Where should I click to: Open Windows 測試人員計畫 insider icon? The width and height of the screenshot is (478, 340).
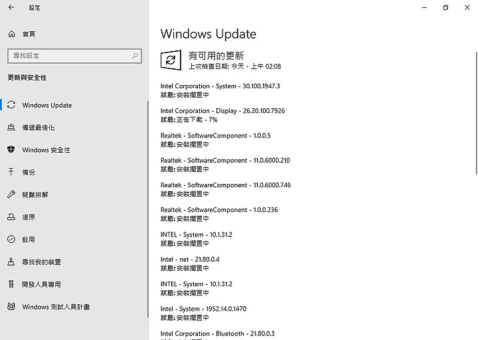point(11,306)
